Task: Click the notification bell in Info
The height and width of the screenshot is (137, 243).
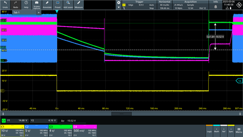Action: tap(216, 7)
